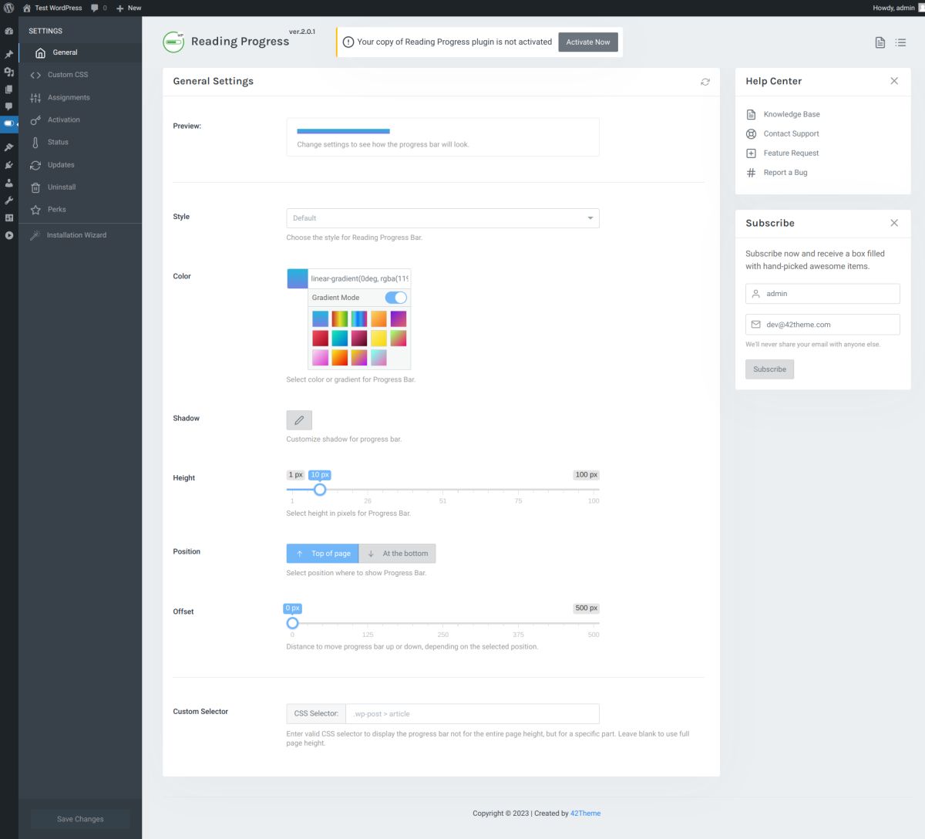Select Top of page position

tap(322, 554)
